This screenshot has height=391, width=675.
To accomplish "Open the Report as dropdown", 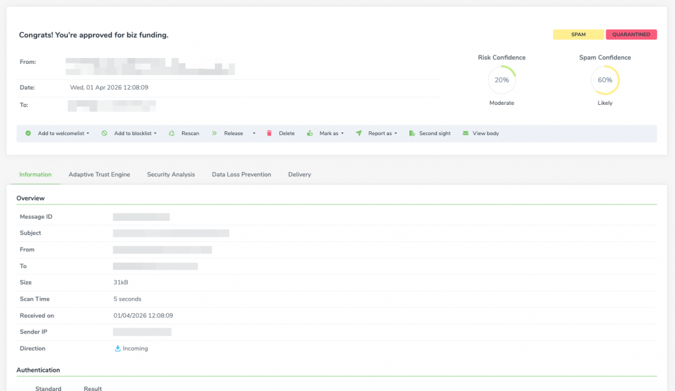I will [383, 133].
